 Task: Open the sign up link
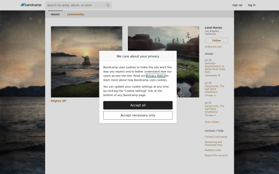click(x=237, y=5)
